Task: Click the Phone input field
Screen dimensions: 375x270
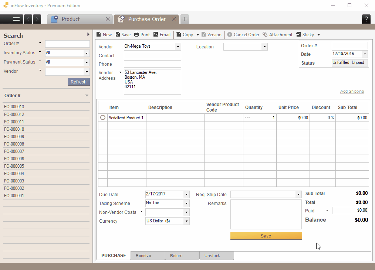Action: [x=152, y=64]
